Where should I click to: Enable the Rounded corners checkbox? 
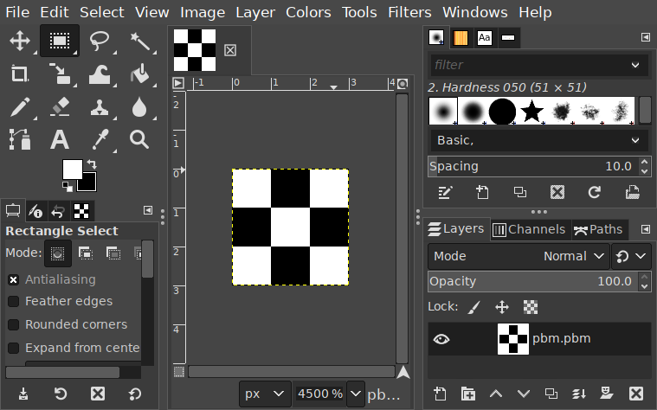click(x=14, y=324)
